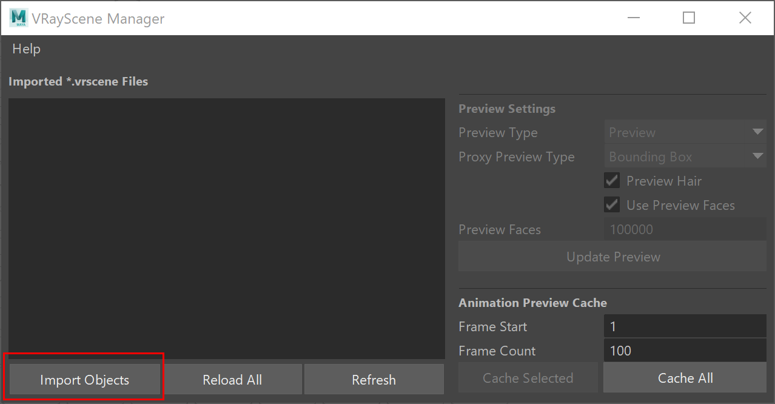Click the Reload All button

click(232, 380)
